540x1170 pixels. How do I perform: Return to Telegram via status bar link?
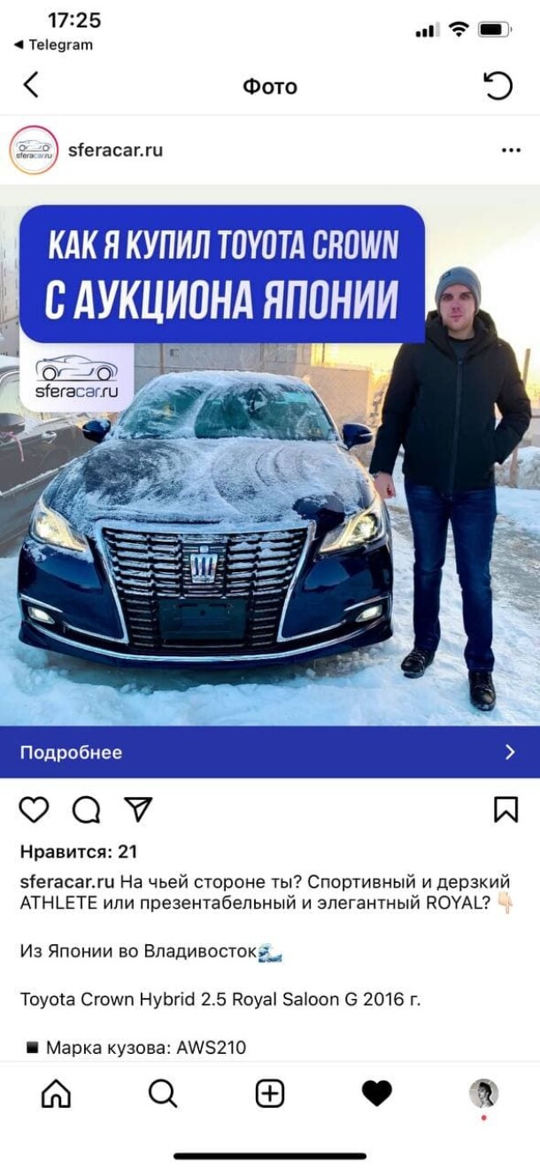tap(53, 44)
